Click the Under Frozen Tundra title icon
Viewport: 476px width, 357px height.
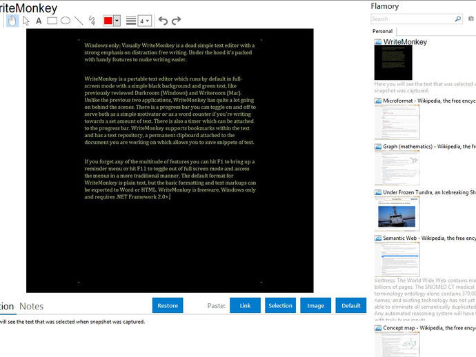pos(378,192)
